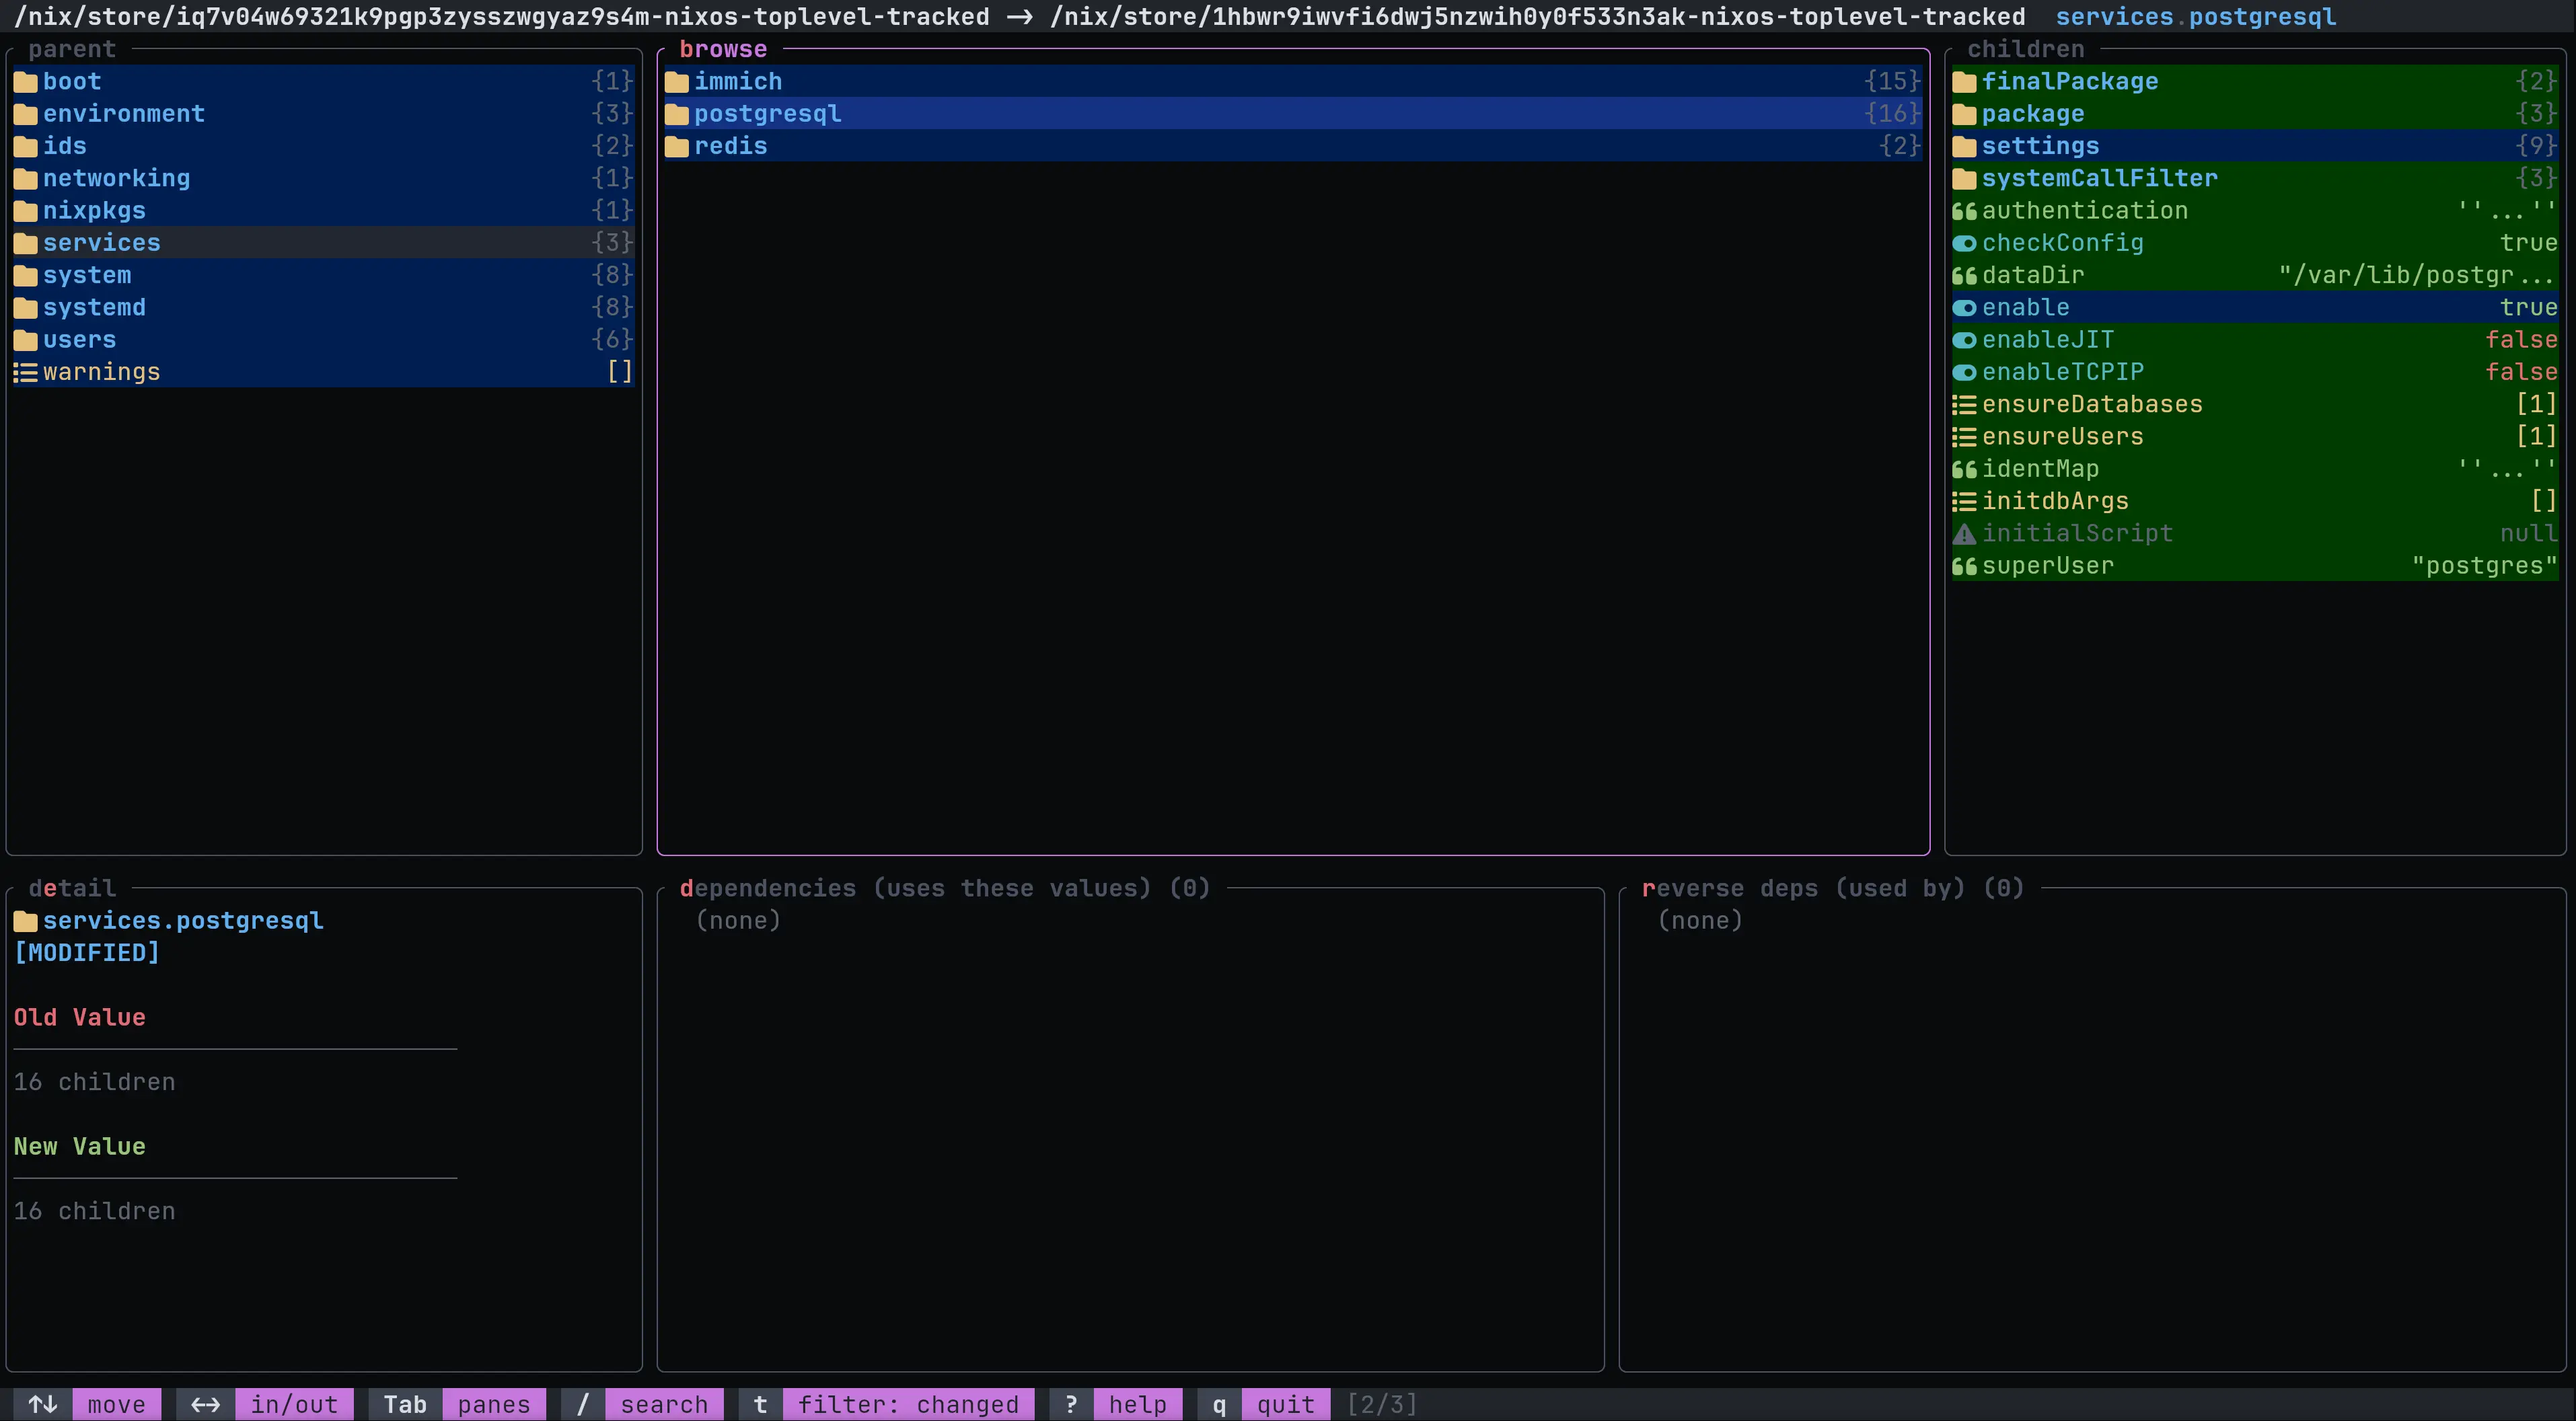
Task: Click the folder icon in the detail pane
Action: [x=25, y=921]
